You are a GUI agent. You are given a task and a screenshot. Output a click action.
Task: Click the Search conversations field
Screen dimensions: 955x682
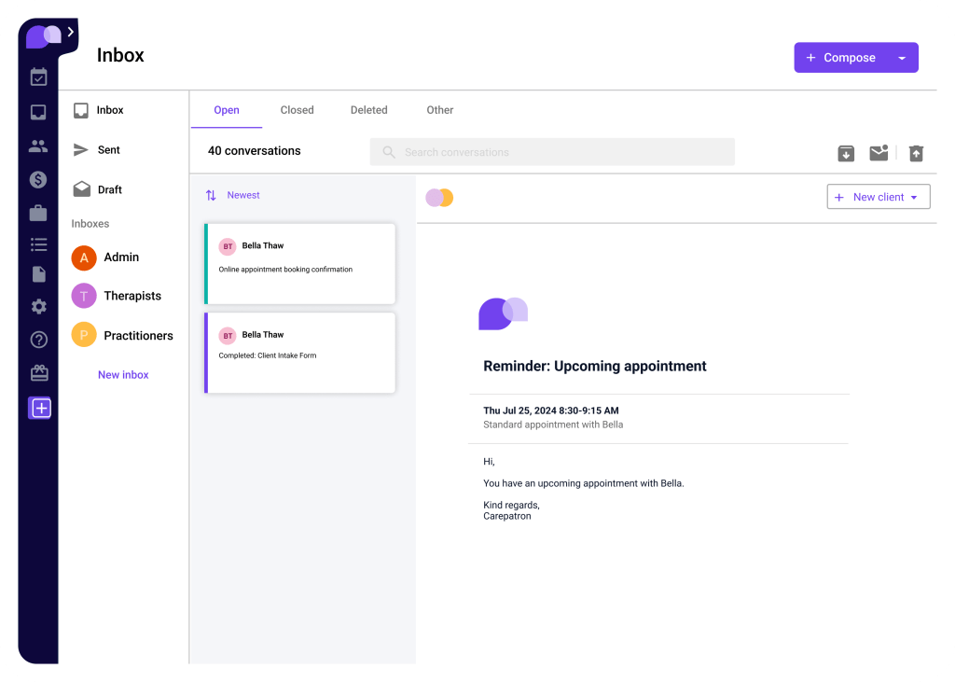tap(552, 152)
